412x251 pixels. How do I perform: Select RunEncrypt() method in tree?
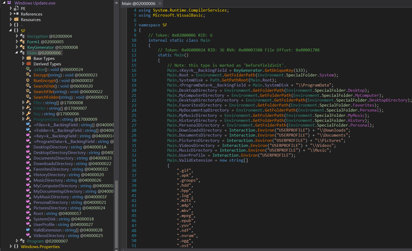pos(63,80)
